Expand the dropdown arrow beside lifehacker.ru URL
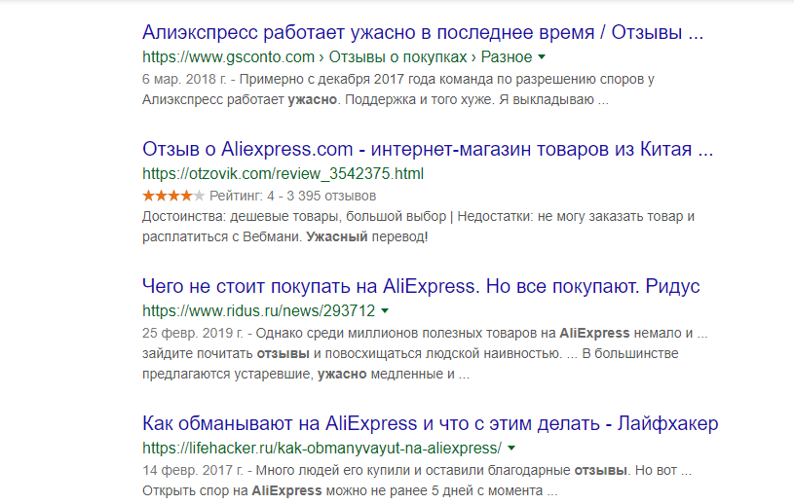Viewport: 794px width, 504px height. [x=511, y=449]
